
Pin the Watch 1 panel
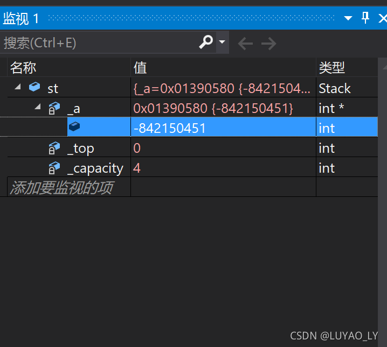pyautogui.click(x=365, y=18)
